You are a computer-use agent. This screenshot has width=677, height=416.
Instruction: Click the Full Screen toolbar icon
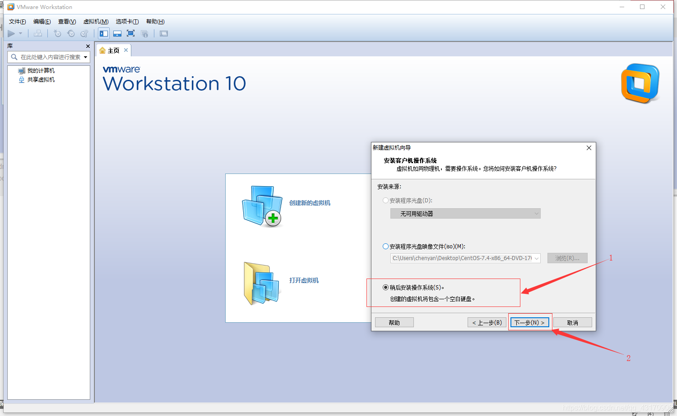pyautogui.click(x=131, y=33)
